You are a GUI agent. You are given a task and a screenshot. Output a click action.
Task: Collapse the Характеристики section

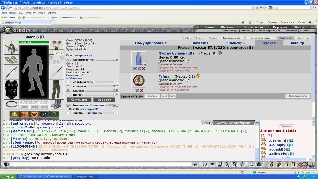[x=68, y=59]
